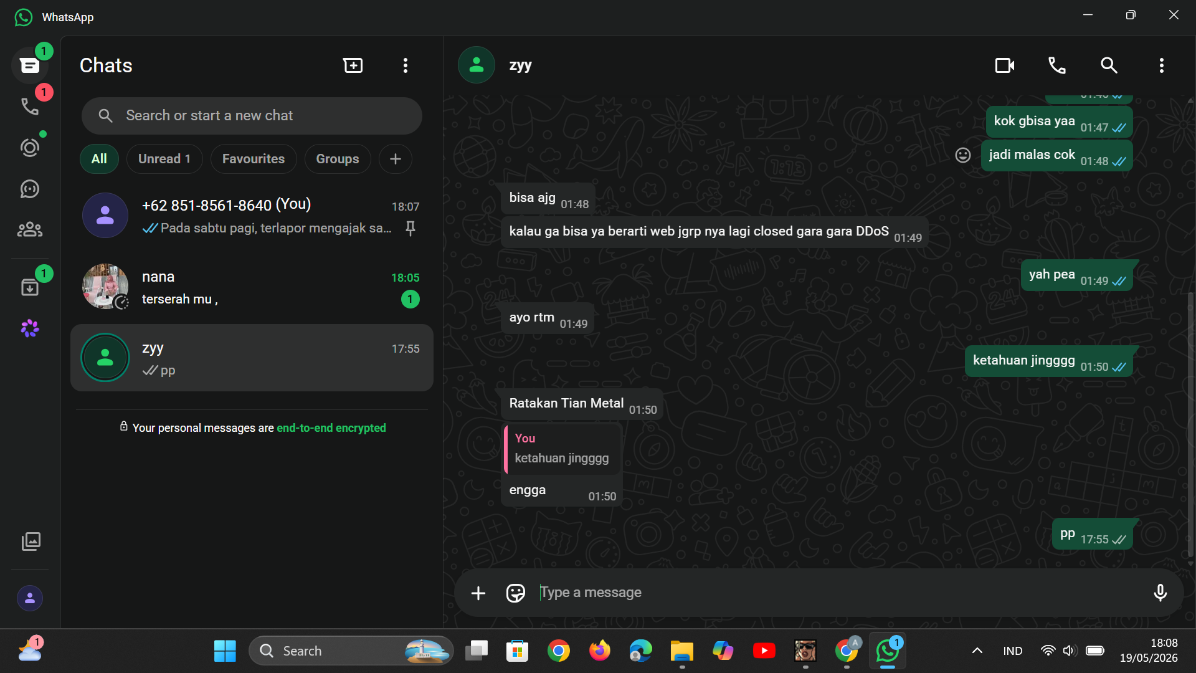Screen dimensions: 1196x673
Task: Open the attach plus button
Action: click(x=478, y=593)
